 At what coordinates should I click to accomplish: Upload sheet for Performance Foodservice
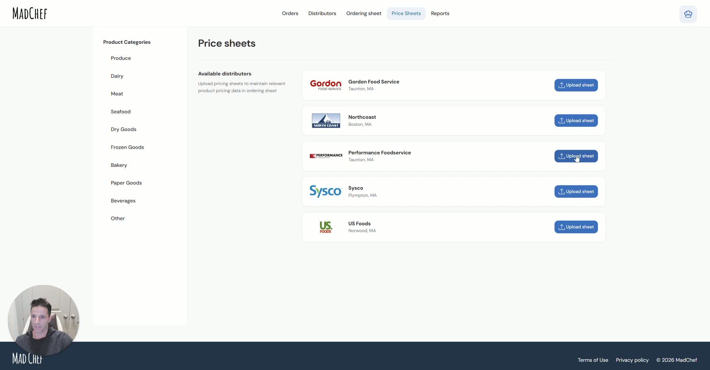(576, 156)
